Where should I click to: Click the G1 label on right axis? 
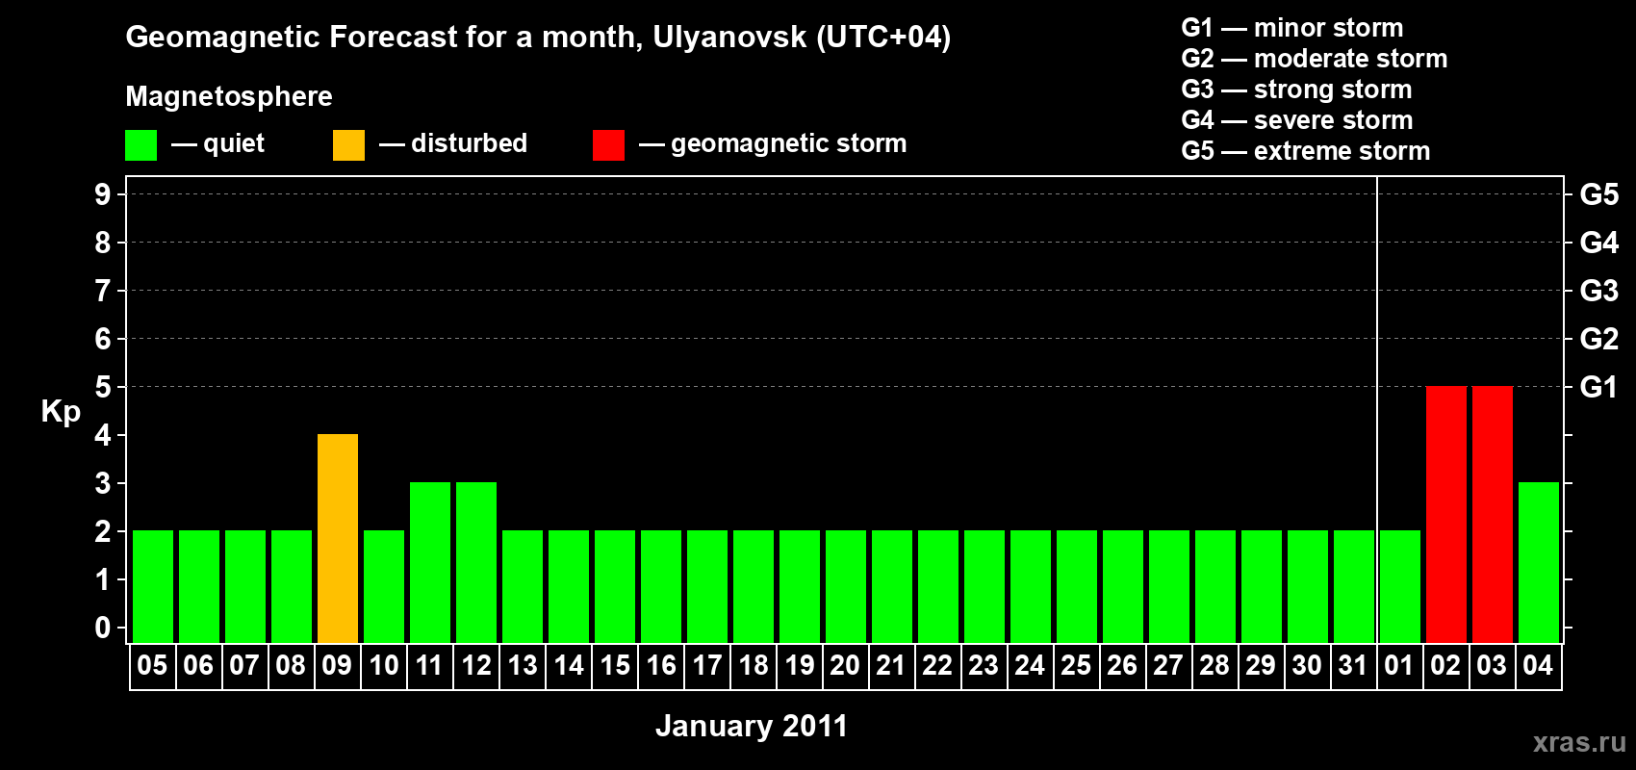pos(1599,387)
